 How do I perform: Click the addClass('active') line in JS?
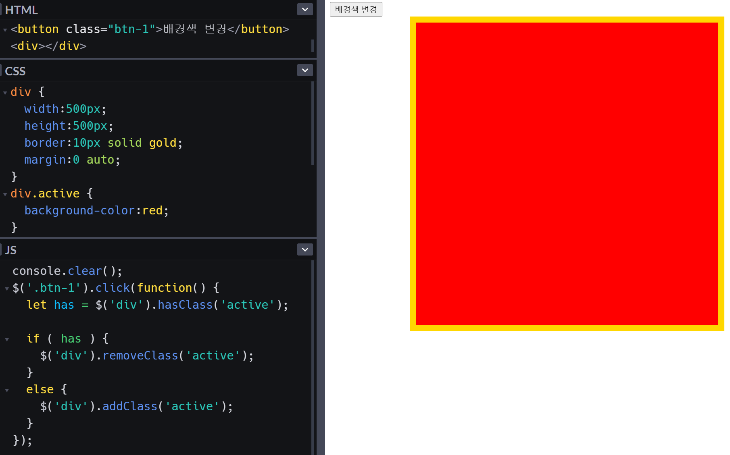click(136, 406)
